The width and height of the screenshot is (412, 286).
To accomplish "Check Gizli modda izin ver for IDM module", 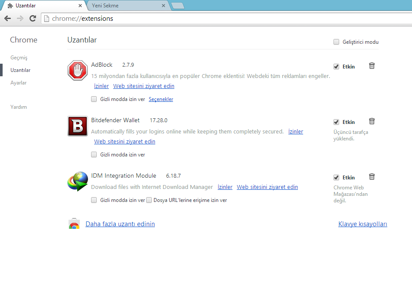I will click(x=94, y=200).
